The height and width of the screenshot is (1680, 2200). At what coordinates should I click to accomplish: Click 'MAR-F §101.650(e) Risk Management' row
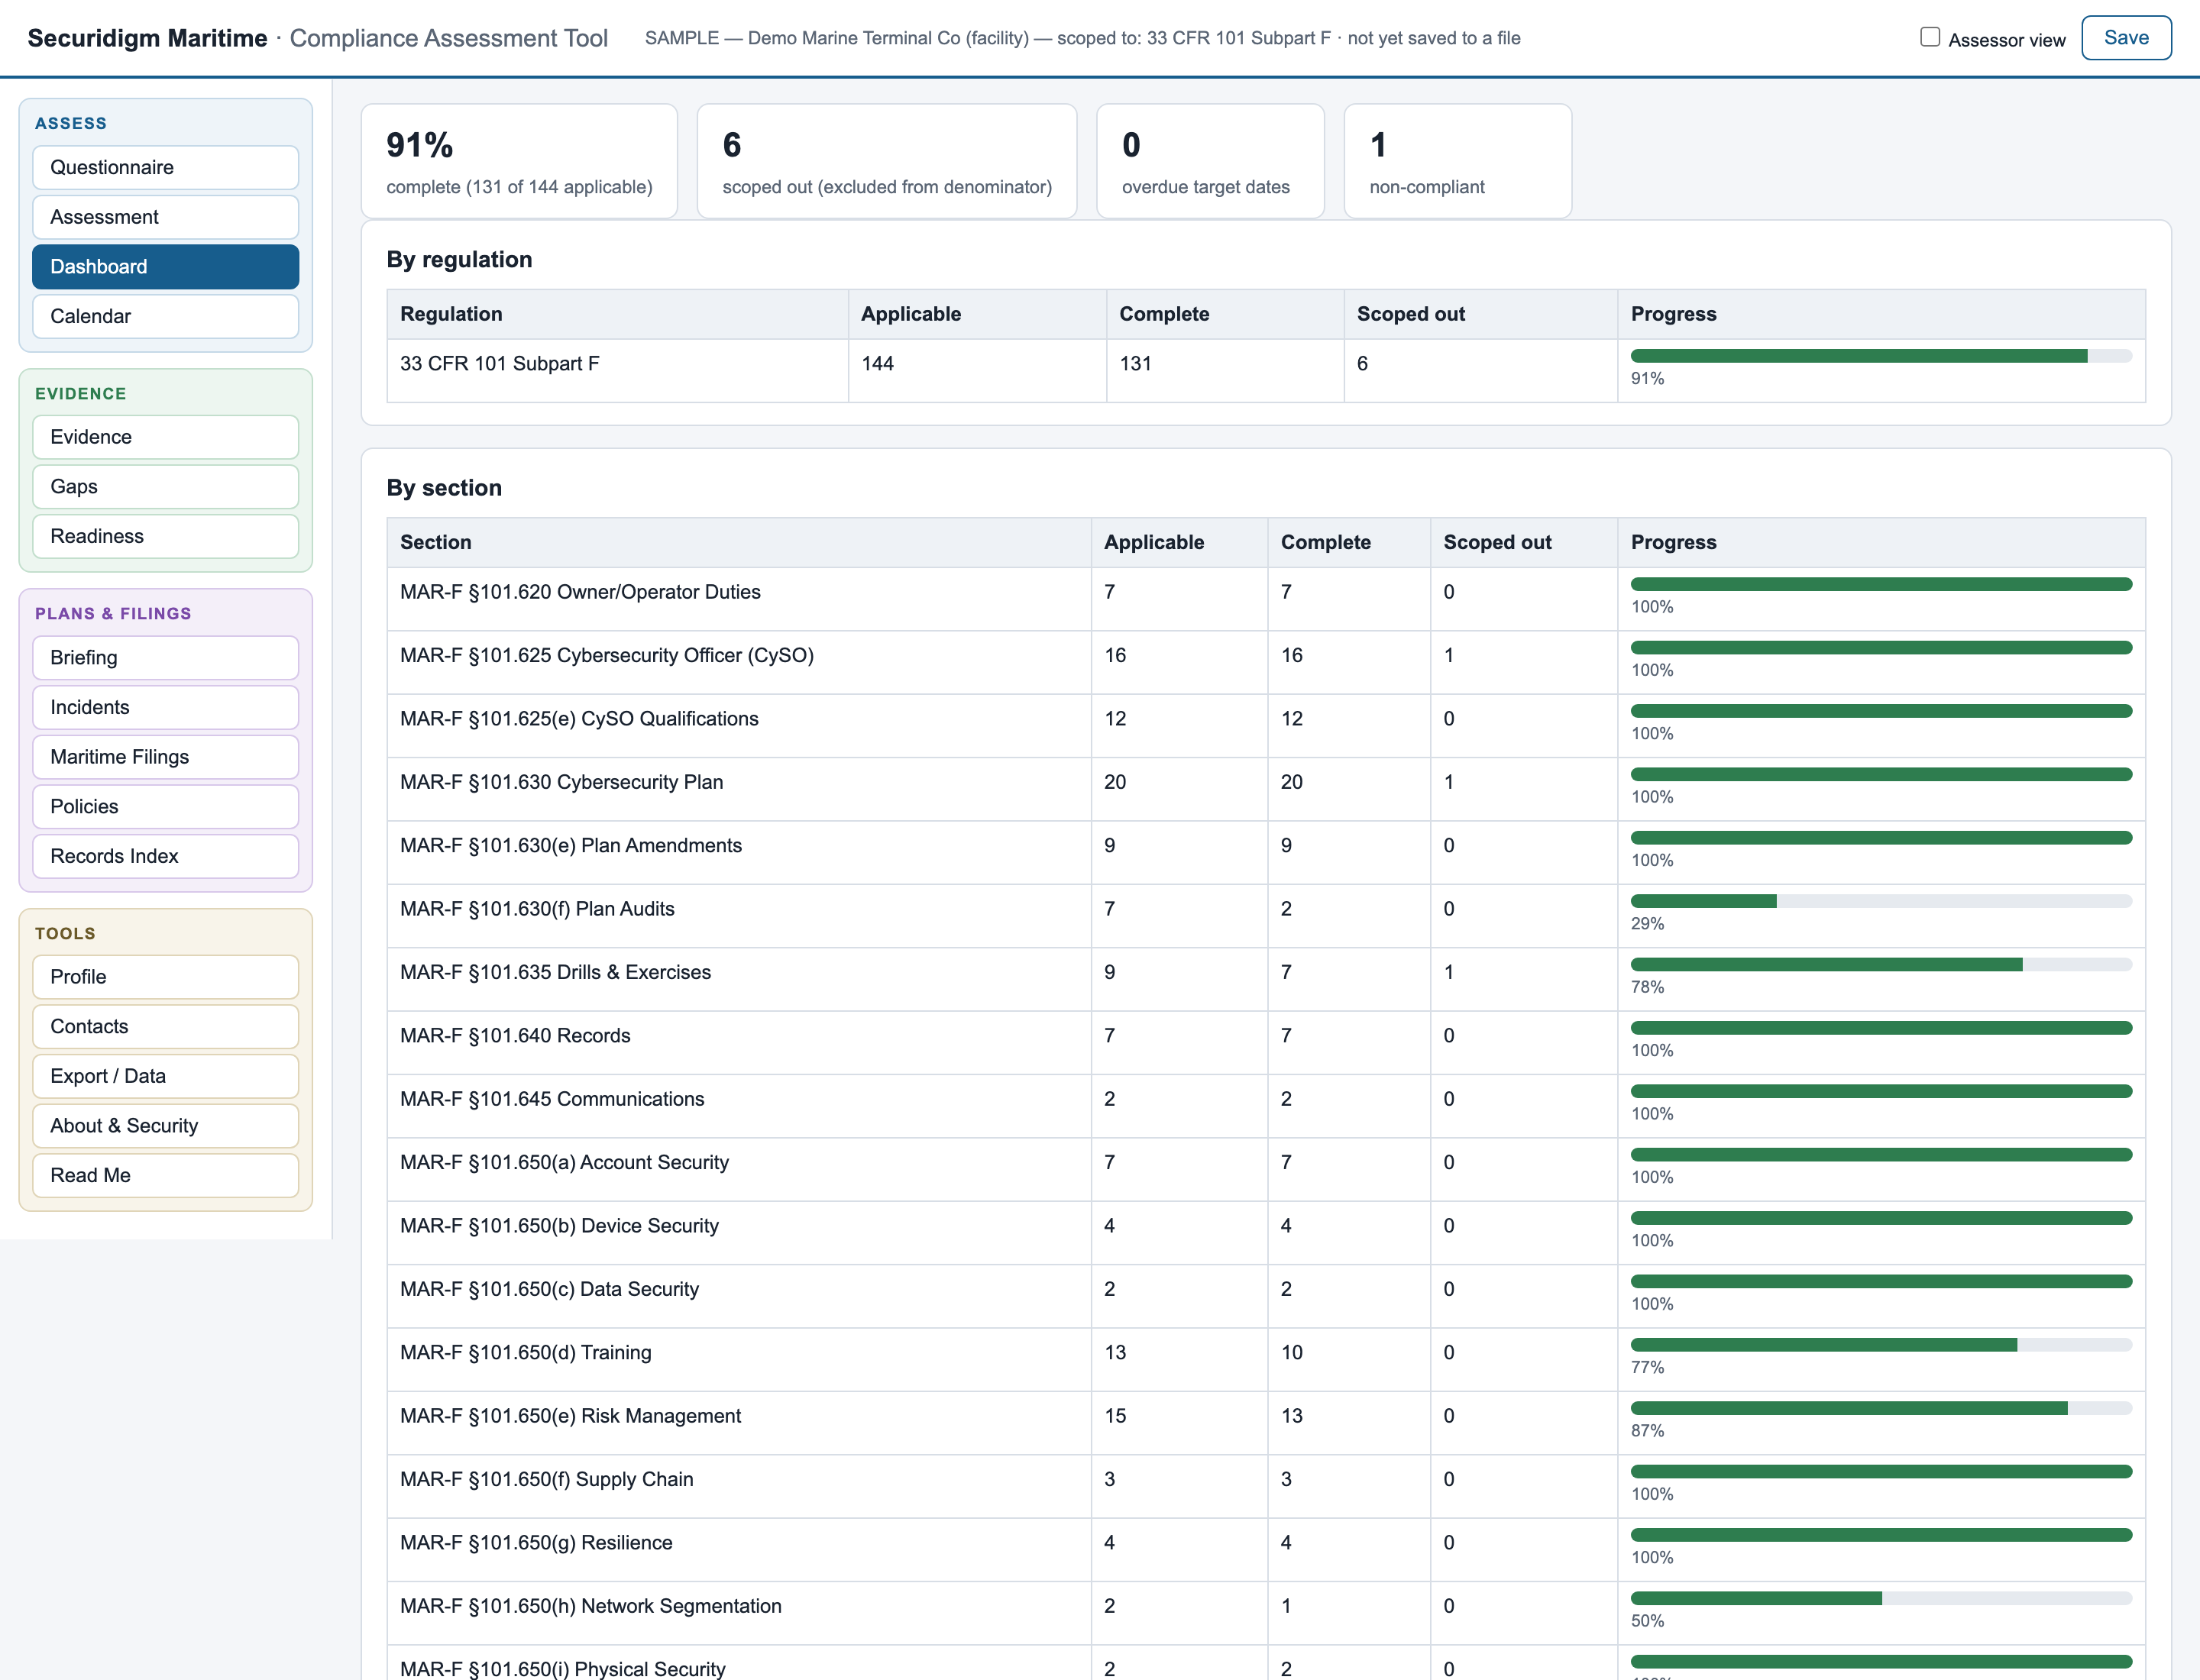[1266, 1423]
